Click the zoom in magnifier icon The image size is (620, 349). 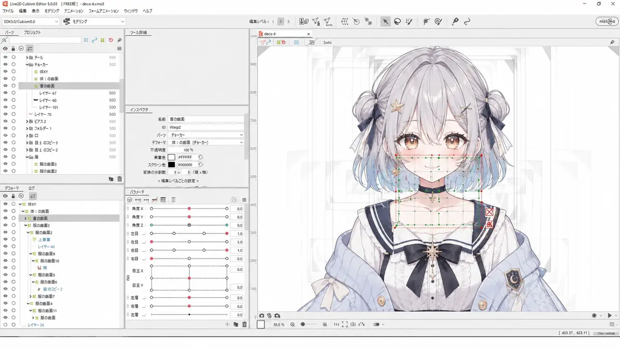(x=325, y=325)
